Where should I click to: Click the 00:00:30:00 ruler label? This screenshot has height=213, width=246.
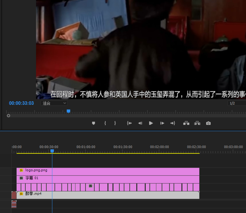[x=49, y=147]
